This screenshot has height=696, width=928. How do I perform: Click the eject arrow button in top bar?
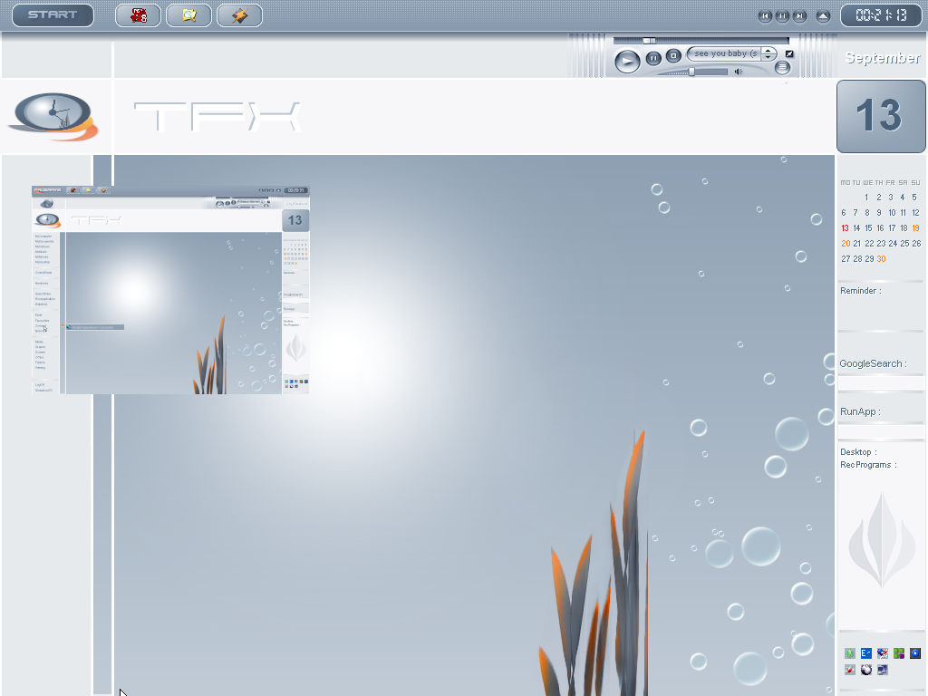pos(823,16)
